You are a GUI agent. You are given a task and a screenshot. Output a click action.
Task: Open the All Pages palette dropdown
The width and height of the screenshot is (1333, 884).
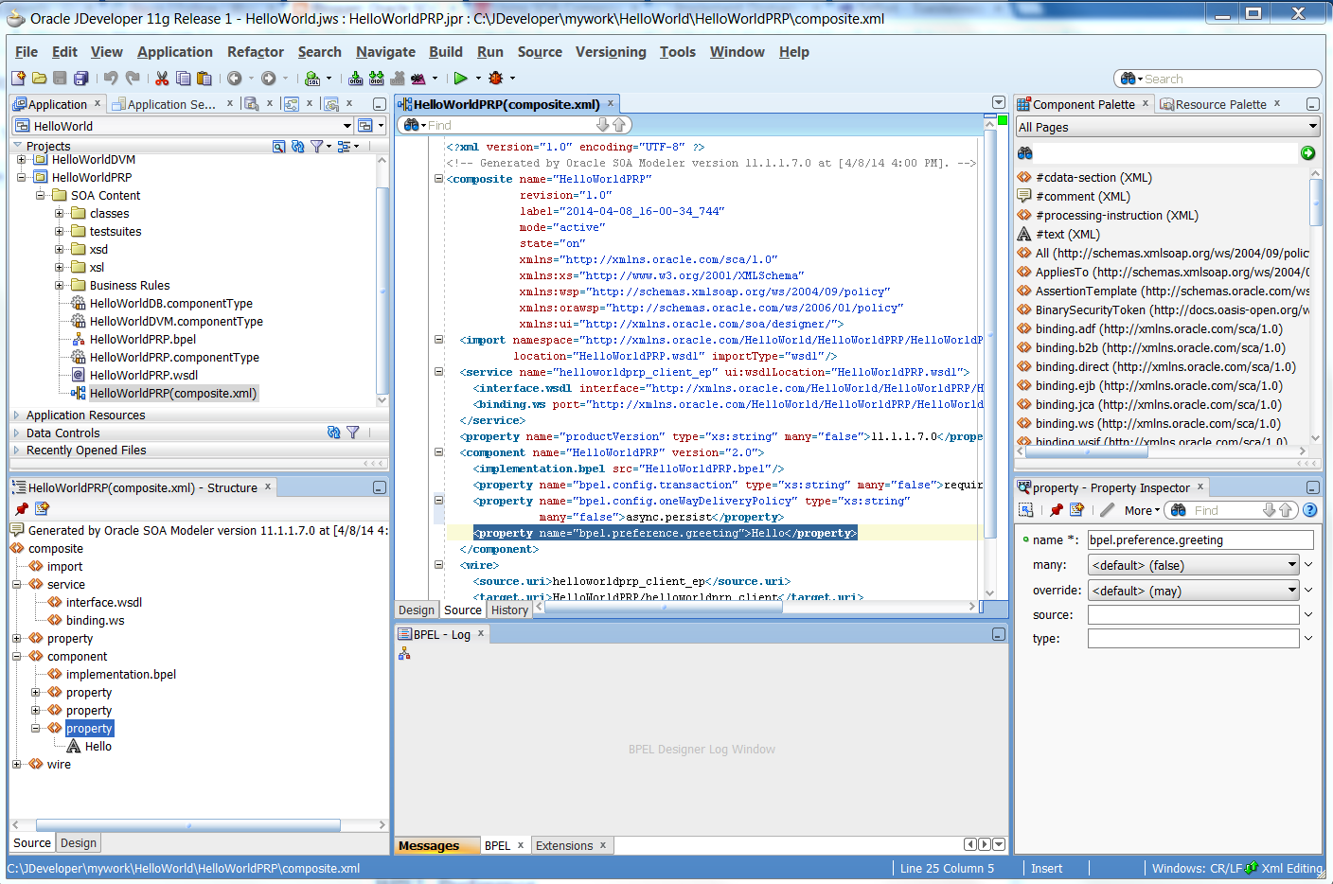click(1312, 127)
